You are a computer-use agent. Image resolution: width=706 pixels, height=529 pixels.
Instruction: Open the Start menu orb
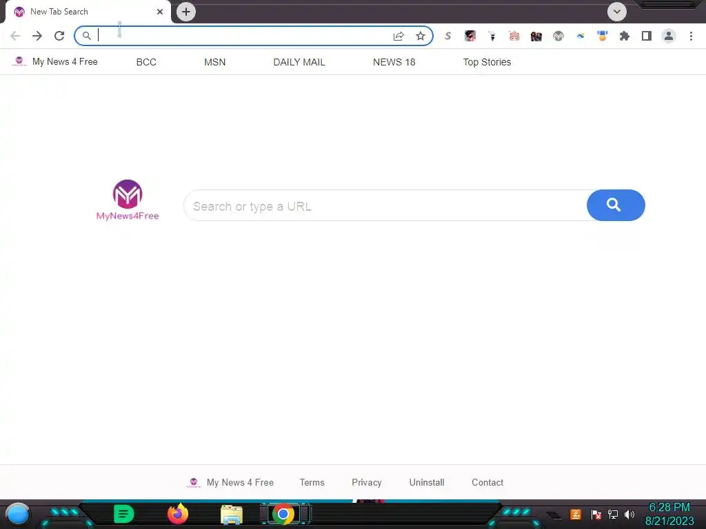(18, 515)
